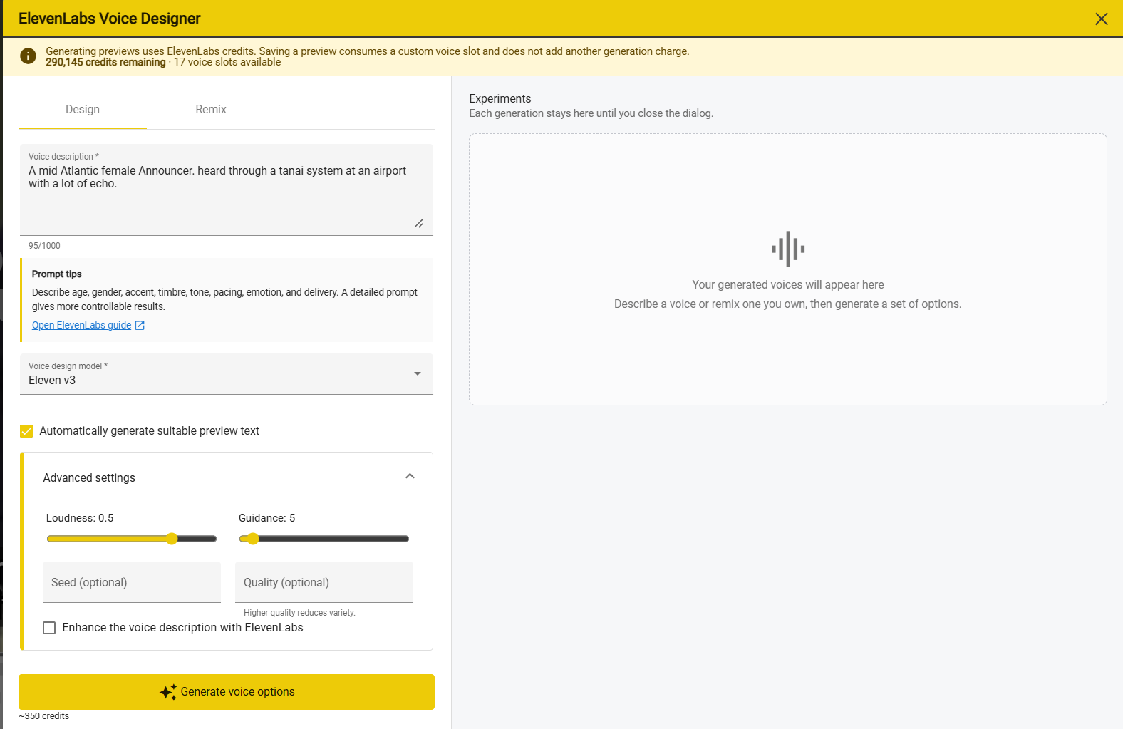Close the Voice Designer dialog
The width and height of the screenshot is (1123, 729).
[x=1101, y=19]
